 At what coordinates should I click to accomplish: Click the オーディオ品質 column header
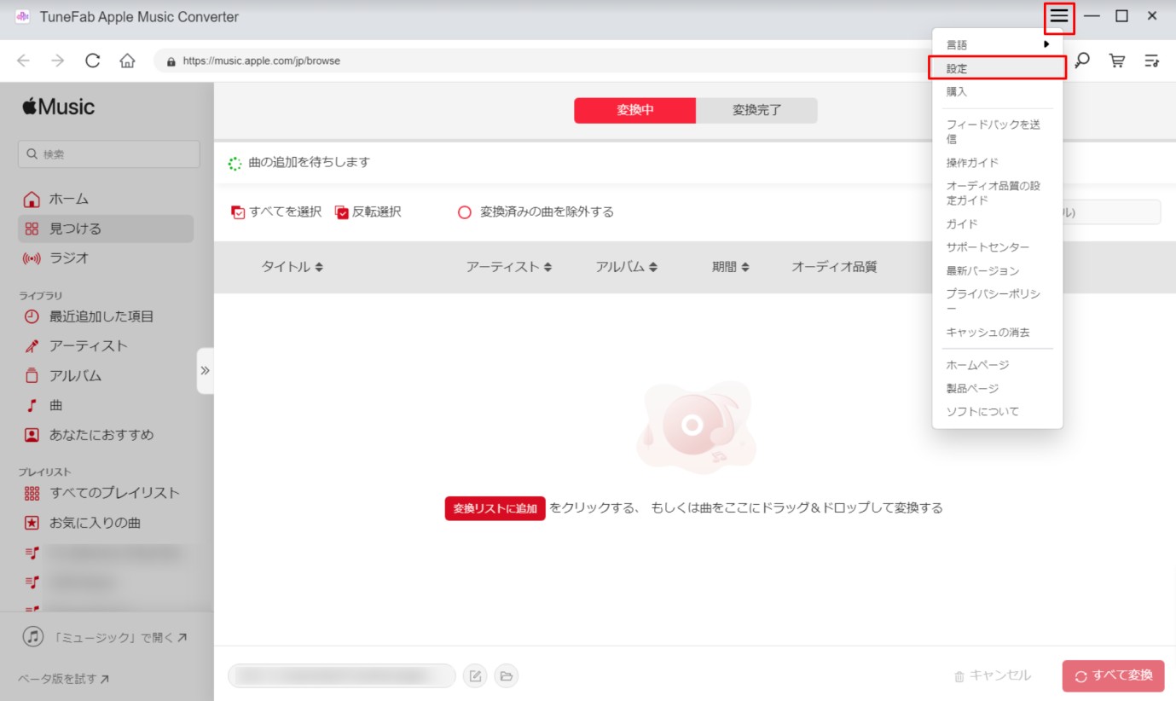click(x=834, y=267)
